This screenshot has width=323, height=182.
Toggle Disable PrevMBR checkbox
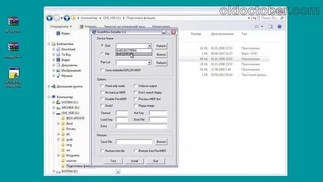click(x=102, y=99)
